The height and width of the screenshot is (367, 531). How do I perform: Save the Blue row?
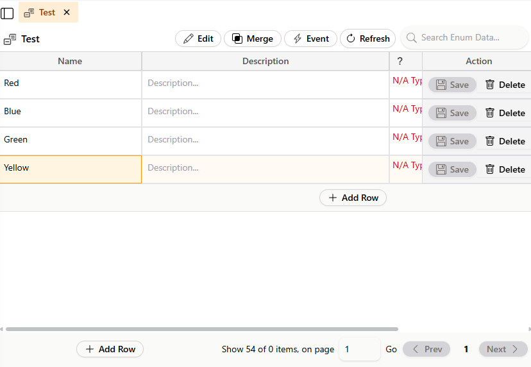(x=452, y=113)
